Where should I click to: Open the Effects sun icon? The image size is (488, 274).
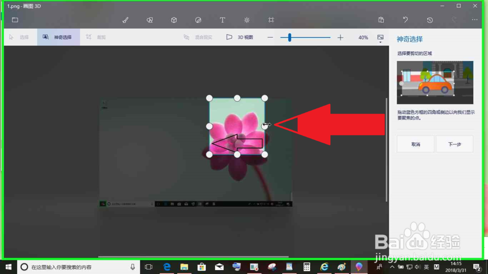247,20
